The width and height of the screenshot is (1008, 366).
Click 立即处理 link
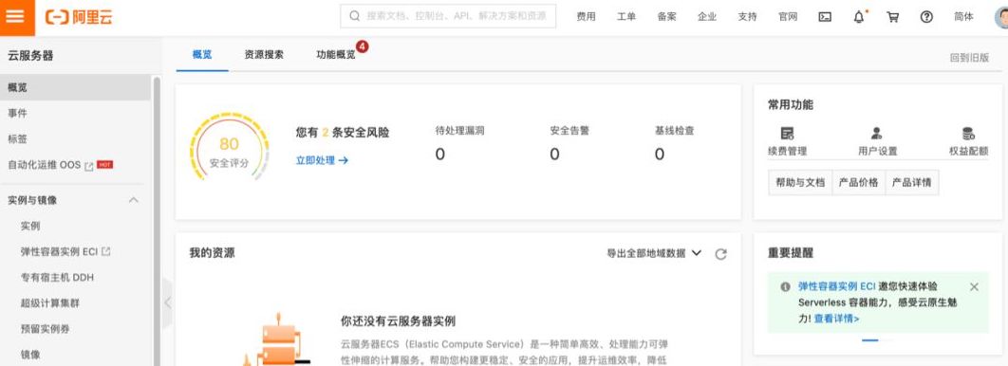322,160
